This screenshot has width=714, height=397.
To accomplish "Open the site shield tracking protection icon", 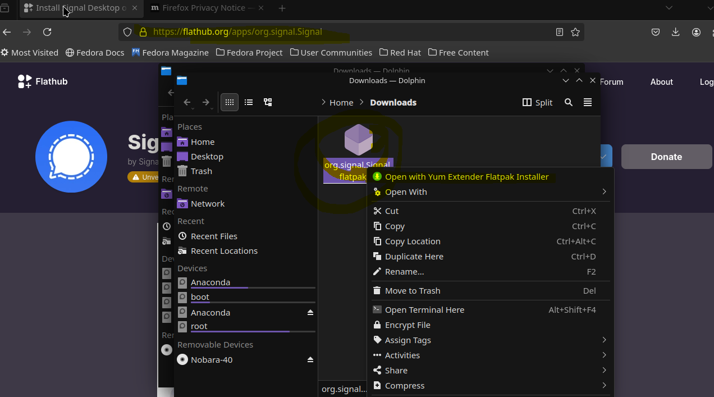I will [127, 32].
